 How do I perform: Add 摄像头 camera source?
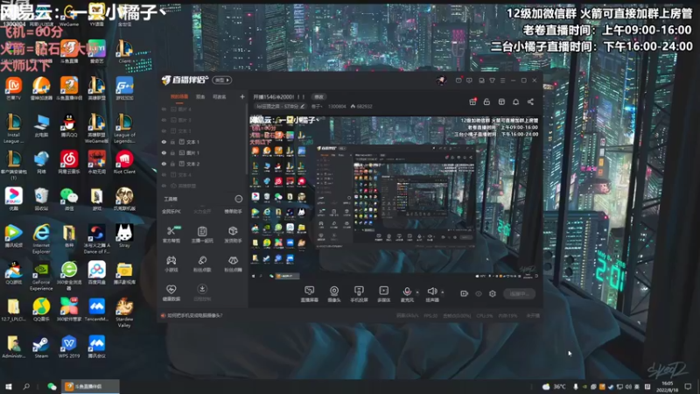pos(334,294)
